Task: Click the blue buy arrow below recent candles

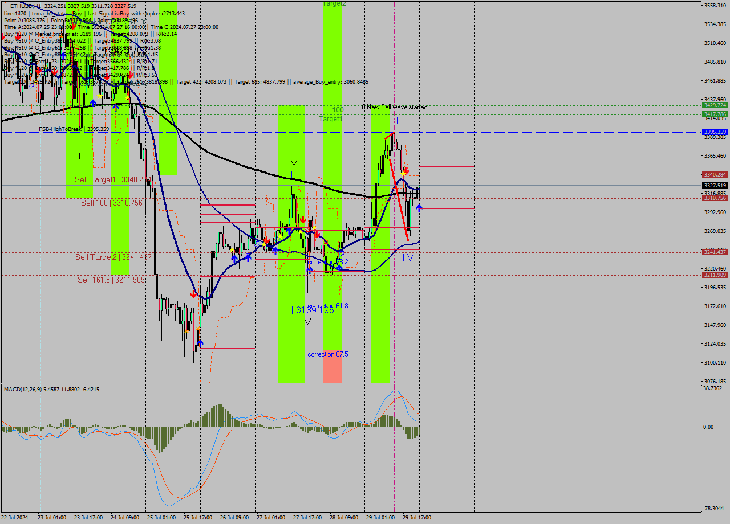Action: 419,207
